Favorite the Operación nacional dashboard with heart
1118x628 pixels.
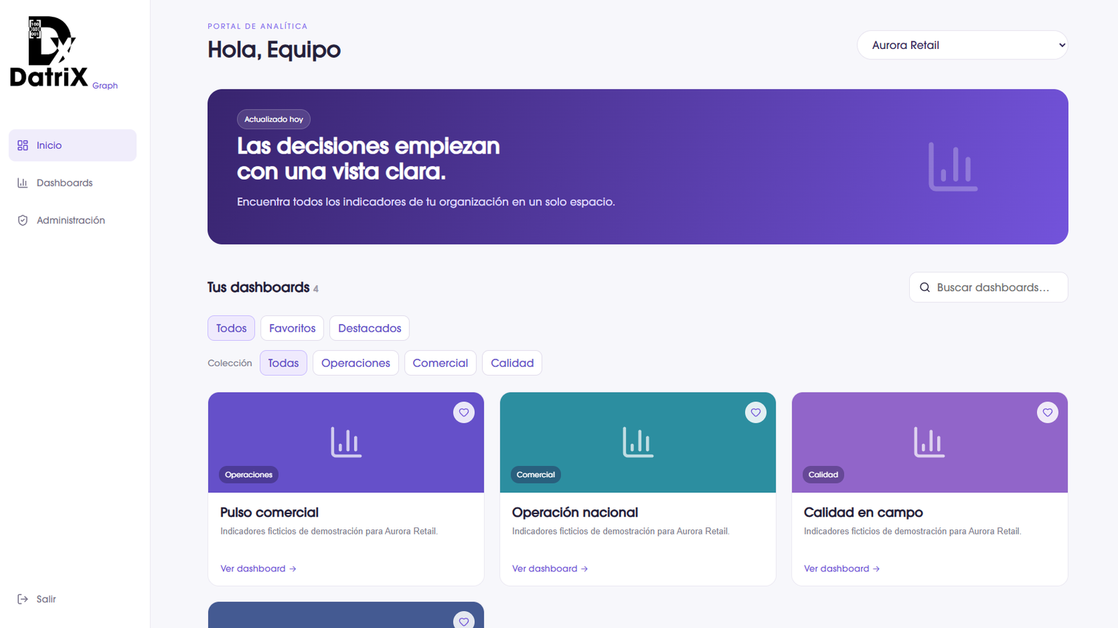[x=756, y=412]
